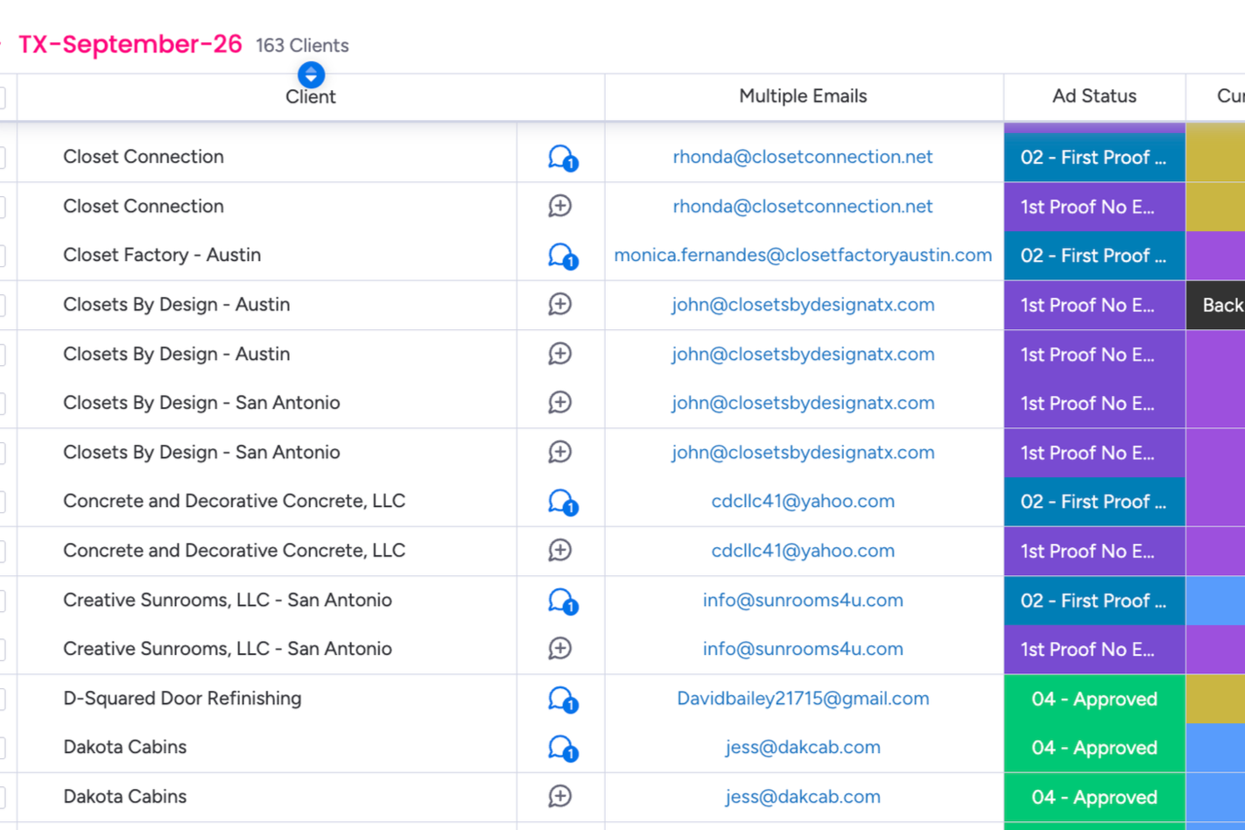Select Closet Connection name in 1st Proof No E row
1245x830 pixels.
tap(144, 206)
